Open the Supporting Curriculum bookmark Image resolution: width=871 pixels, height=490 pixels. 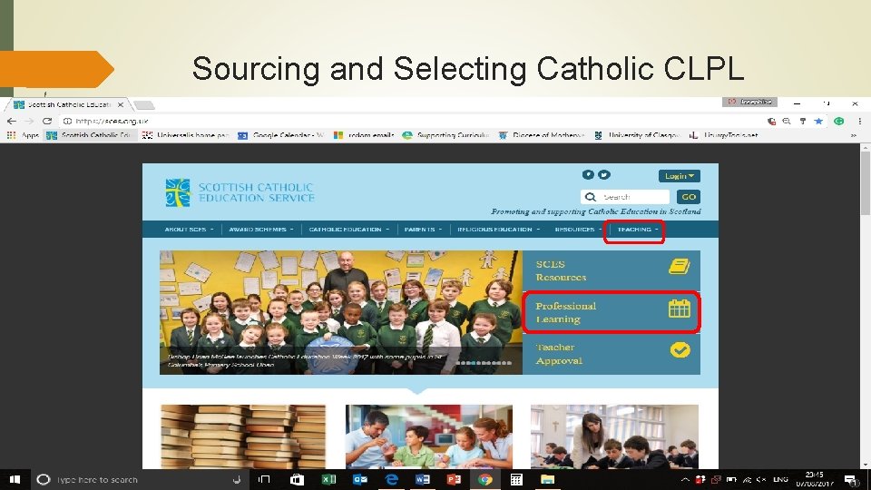click(x=446, y=135)
